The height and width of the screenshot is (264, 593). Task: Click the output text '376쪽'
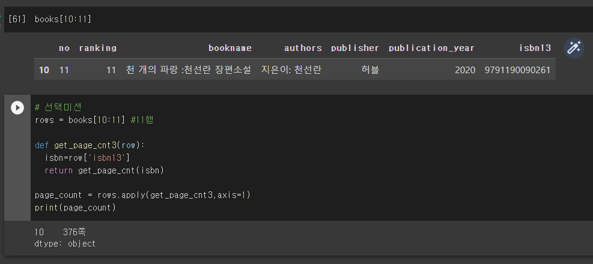[x=75, y=232]
